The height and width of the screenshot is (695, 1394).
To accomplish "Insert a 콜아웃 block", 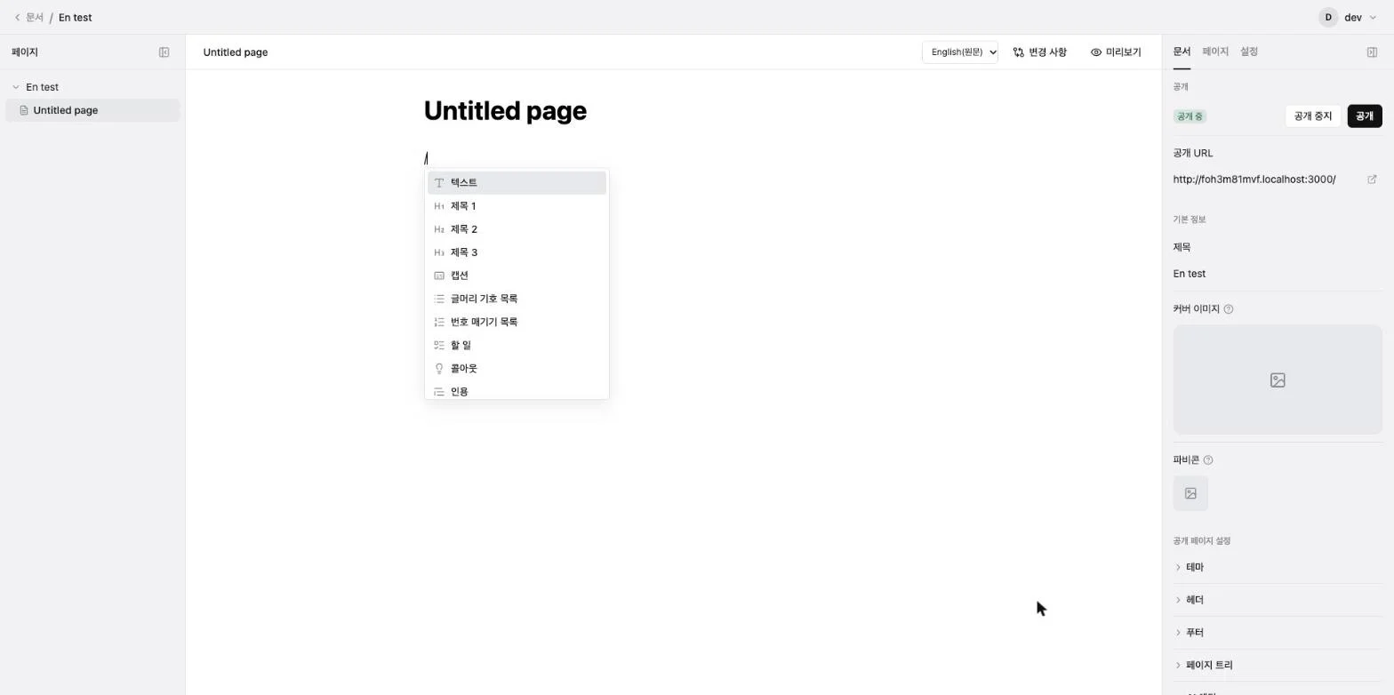I will [517, 368].
